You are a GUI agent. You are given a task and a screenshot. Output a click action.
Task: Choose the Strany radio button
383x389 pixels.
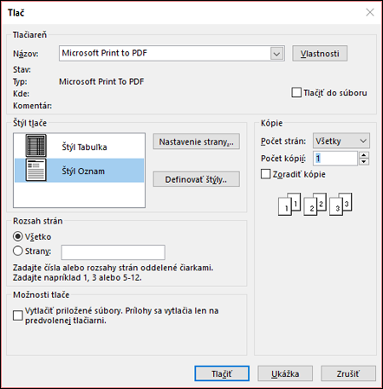18,251
